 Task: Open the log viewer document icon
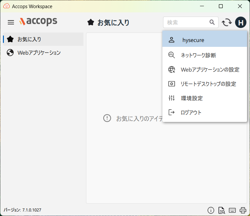[221, 210]
